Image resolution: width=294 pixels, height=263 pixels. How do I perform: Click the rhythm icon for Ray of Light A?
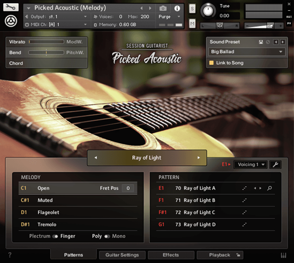coord(244,188)
